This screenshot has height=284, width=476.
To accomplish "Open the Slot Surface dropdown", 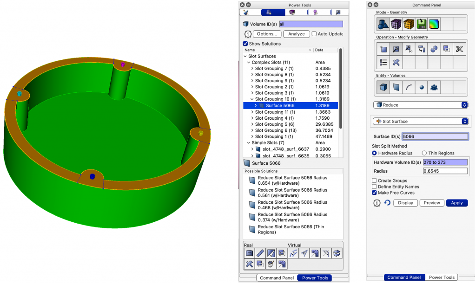I will tap(421, 122).
